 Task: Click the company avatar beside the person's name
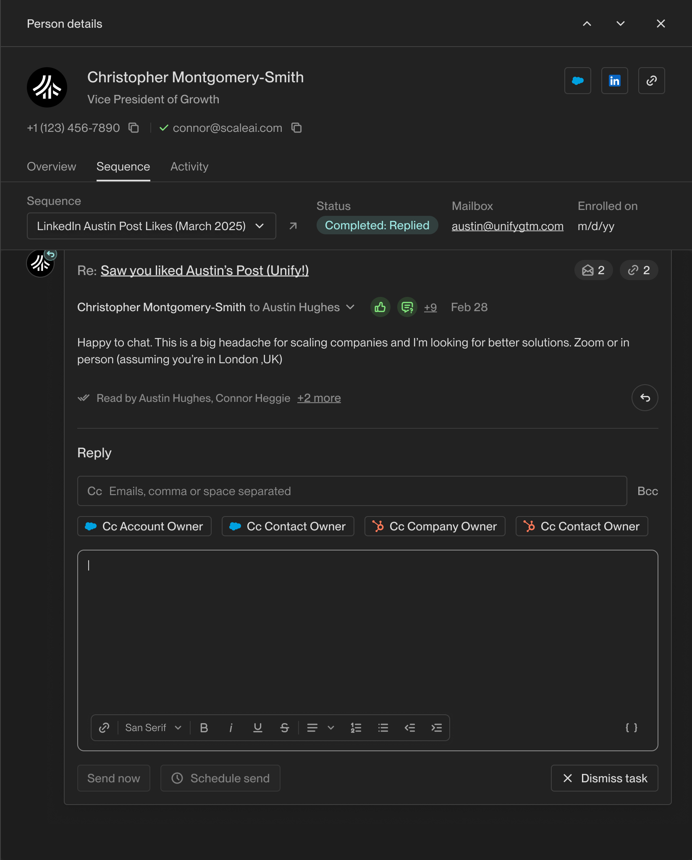pos(47,87)
